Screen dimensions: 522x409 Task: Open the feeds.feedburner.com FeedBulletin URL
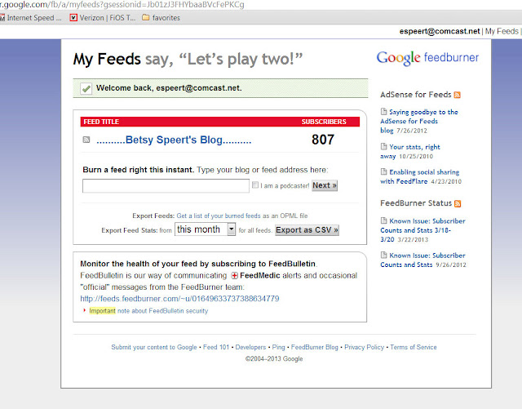pyautogui.click(x=179, y=299)
